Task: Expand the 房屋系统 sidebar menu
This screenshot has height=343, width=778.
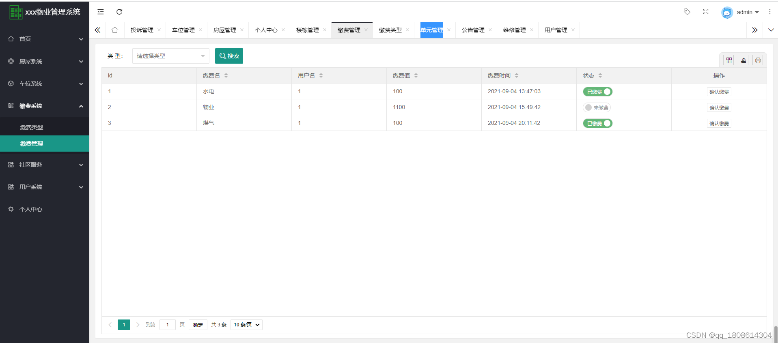Action: (45, 61)
